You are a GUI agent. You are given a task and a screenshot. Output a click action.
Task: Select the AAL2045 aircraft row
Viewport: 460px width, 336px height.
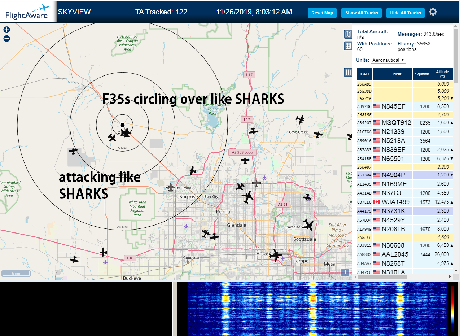[404, 254]
